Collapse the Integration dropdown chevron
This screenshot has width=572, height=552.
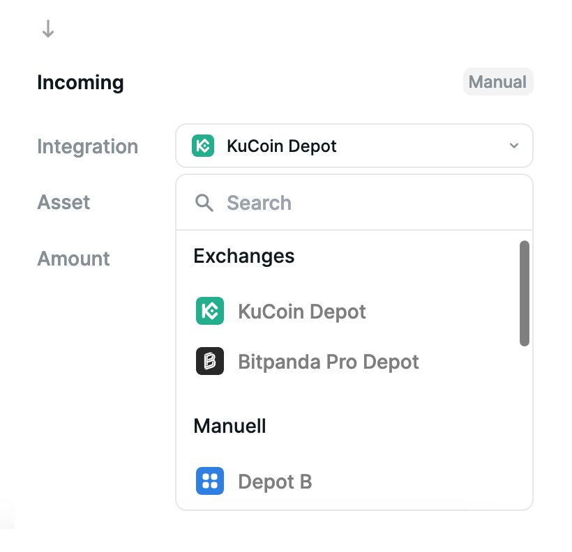[514, 146]
